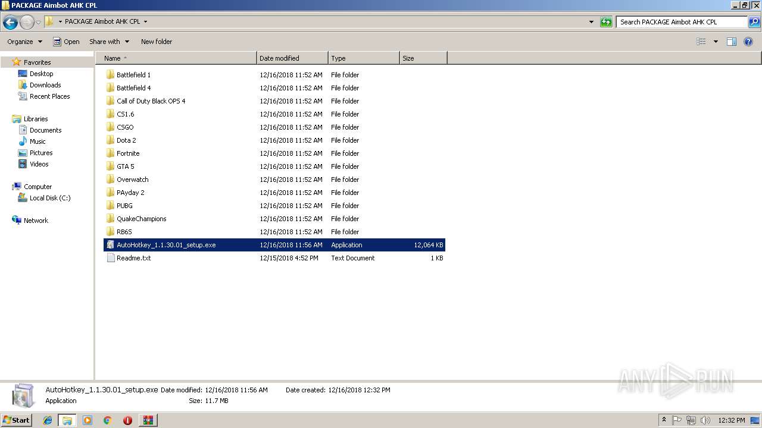Open Recent Places in the sidebar
Viewport: 762px width, 428px height.
[x=49, y=96]
